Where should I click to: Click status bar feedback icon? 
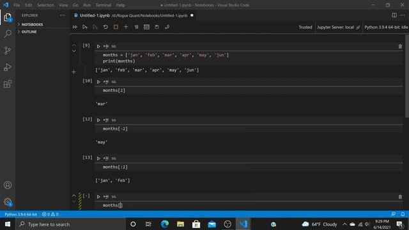click(x=393, y=215)
